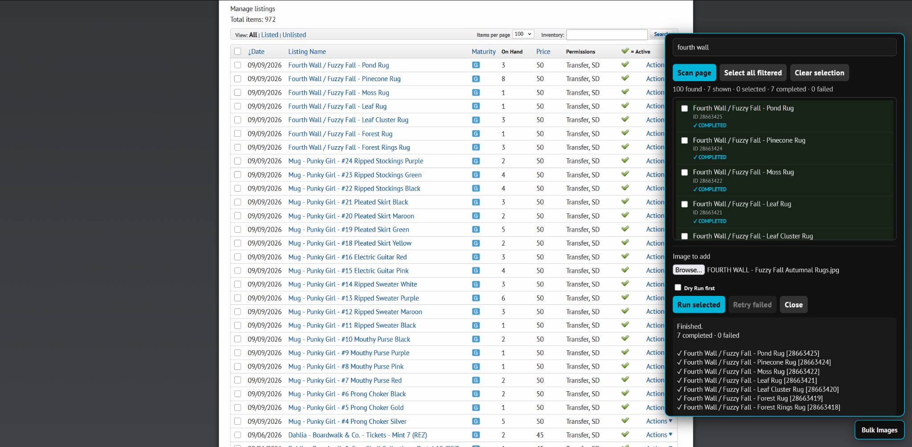This screenshot has height=447, width=912.
Task: Click maturity icon for Dahlia Tickets Mint 7 row
Action: (476, 435)
